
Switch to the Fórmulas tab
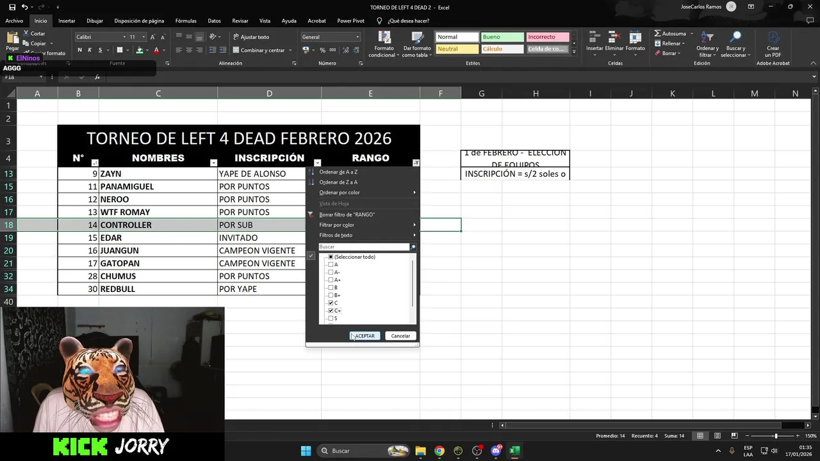(186, 20)
